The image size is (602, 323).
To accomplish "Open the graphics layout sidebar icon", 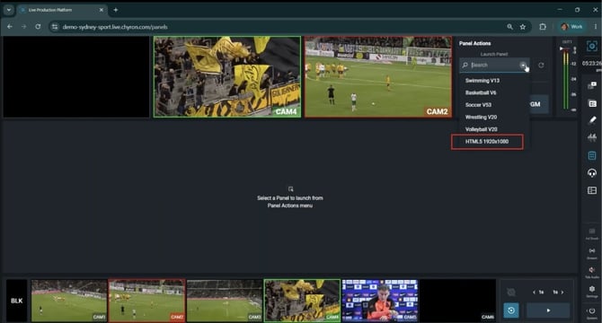I will pyautogui.click(x=591, y=103).
